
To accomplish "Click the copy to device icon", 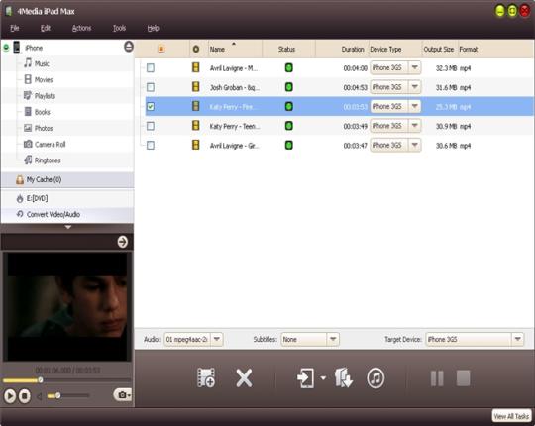I will tap(305, 377).
